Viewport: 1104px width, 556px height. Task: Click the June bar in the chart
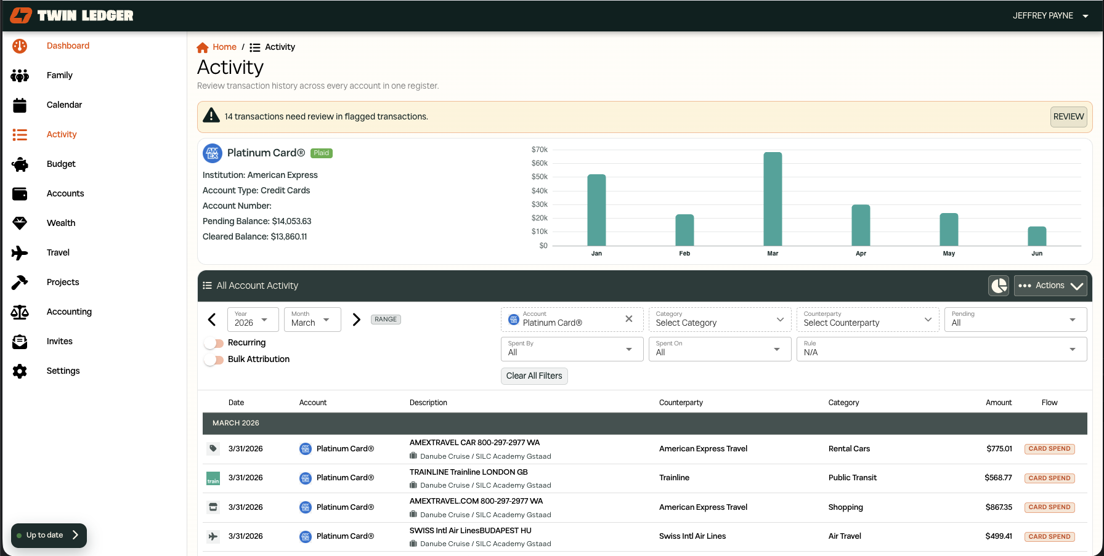click(x=1037, y=236)
